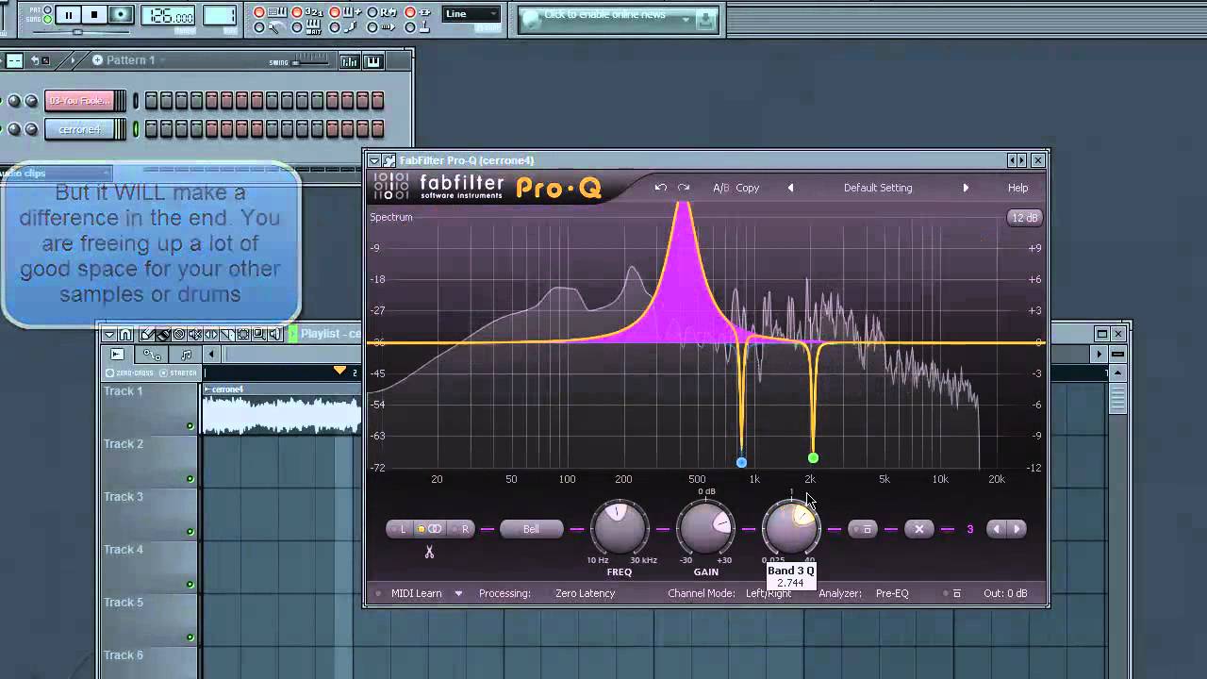The image size is (1207, 679).
Task: Open the Bell filter shape dropdown
Action: coord(531,529)
